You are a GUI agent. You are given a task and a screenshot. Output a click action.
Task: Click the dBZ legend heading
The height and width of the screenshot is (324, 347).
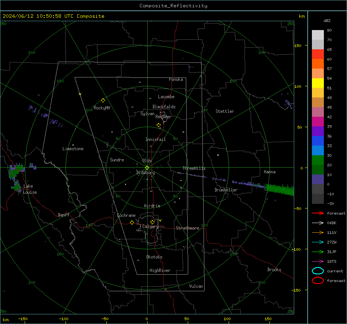[x=327, y=20]
